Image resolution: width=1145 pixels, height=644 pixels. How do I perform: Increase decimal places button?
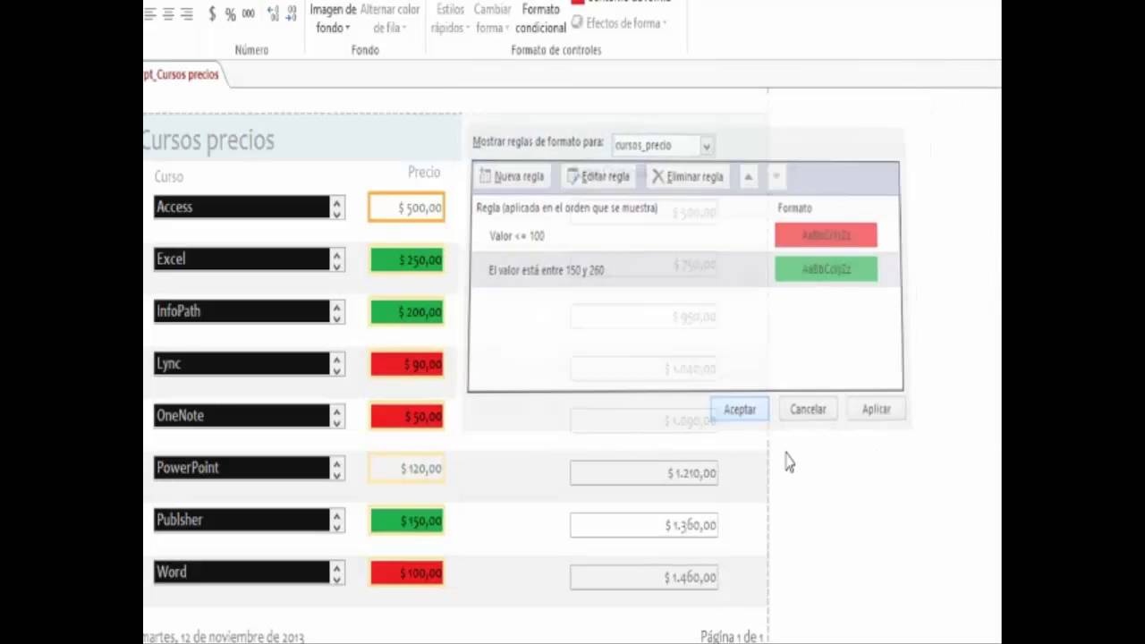point(273,14)
